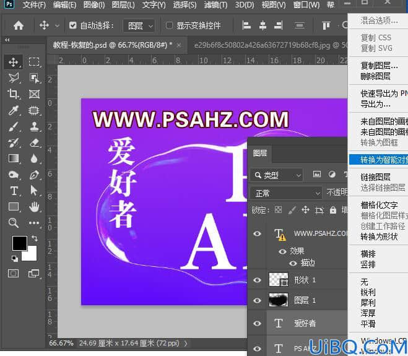Viewport: 408px width, 356px height.
Task: Select the Frame tool
Action: click(34, 94)
